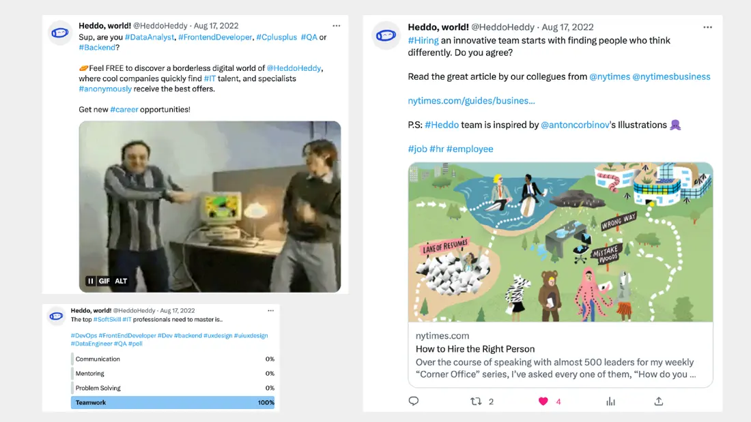
Task: Pause the dancing GIF
Action: click(91, 281)
